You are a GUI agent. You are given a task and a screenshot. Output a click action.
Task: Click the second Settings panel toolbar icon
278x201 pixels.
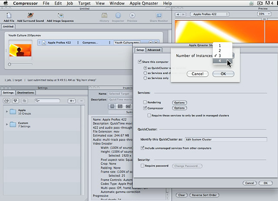(16, 101)
